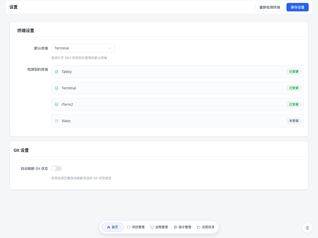
Task: Click the floating settings sliders icon
Action: point(307,228)
